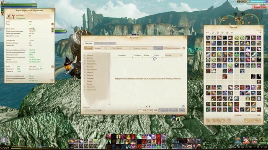Click the wide plus button in backpack footer
The width and height of the screenshot is (268, 150).
[248, 120]
